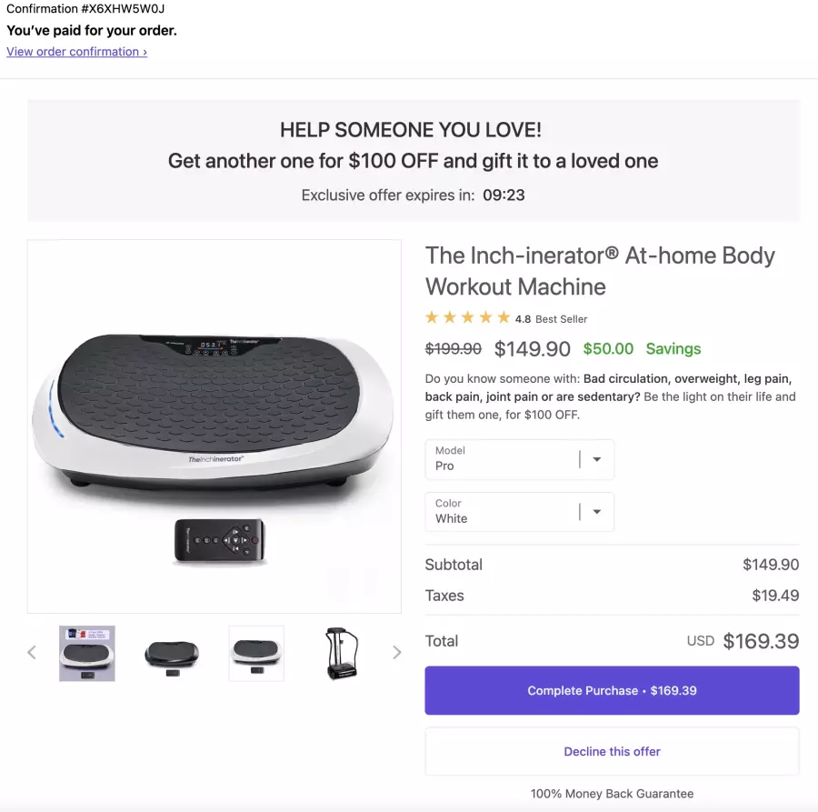Click Complete Purchase $169.39 button

pyautogui.click(x=612, y=690)
